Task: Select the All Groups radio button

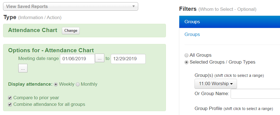Action: (x=186, y=55)
